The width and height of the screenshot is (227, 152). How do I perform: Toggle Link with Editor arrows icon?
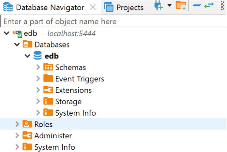[x=209, y=5]
